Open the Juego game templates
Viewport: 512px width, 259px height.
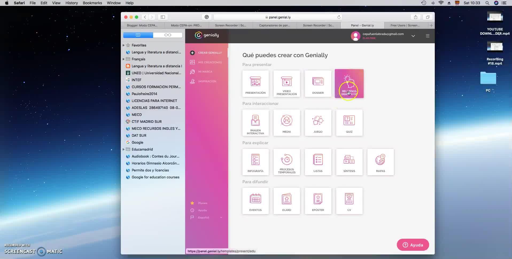point(318,123)
